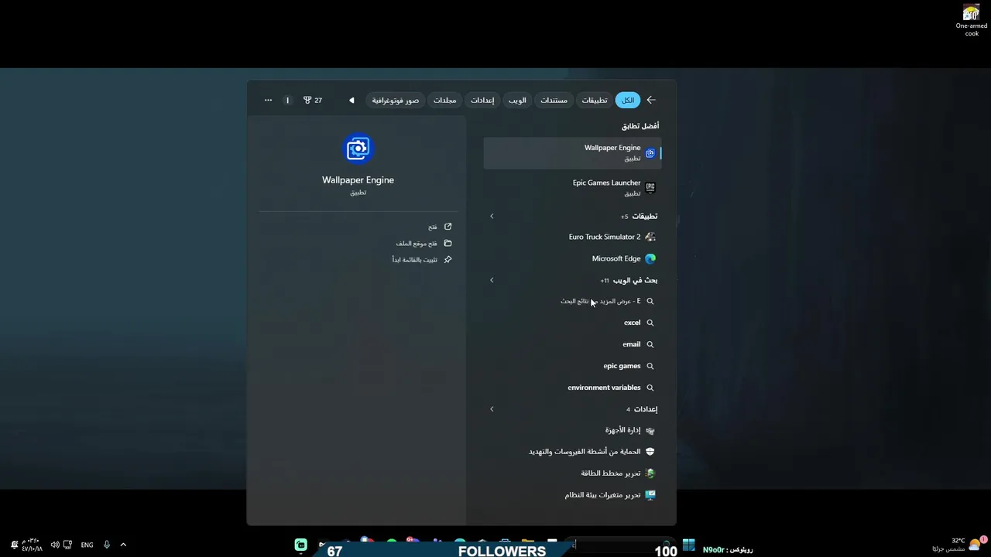Open إدارة الأجهزة (Device Manager) setting
The width and height of the screenshot is (991, 557).
573,430
